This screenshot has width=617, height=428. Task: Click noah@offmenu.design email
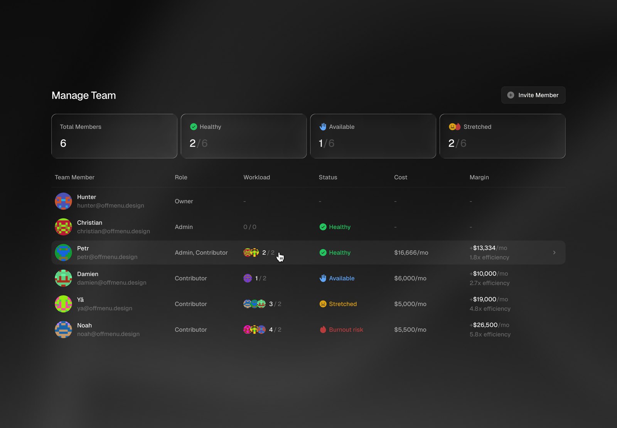click(108, 334)
